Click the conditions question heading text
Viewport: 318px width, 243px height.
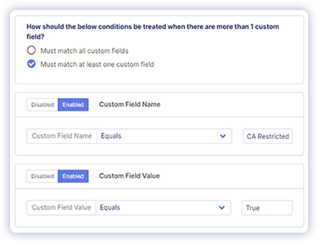pos(153,31)
